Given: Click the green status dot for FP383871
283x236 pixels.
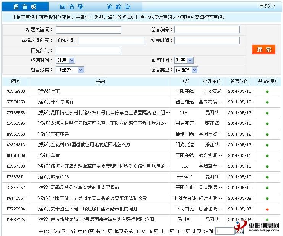Looking at the screenshot, I should click(x=267, y=177).
